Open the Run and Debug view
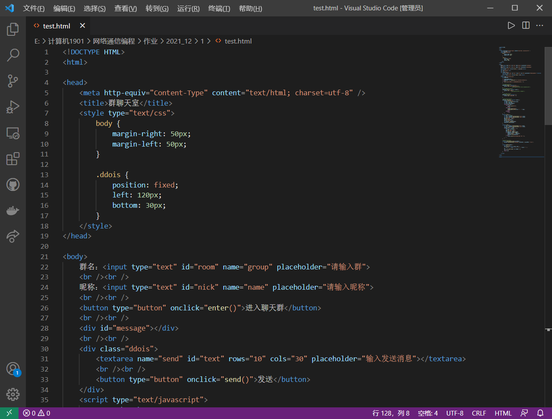The image size is (552, 419). 13,107
